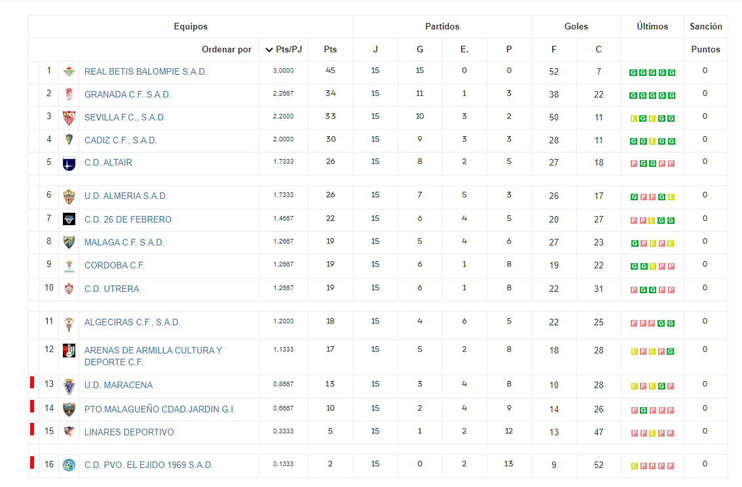Open SEVILLA F.C., S.A.D. team link
The image size is (742, 487).
tap(125, 117)
